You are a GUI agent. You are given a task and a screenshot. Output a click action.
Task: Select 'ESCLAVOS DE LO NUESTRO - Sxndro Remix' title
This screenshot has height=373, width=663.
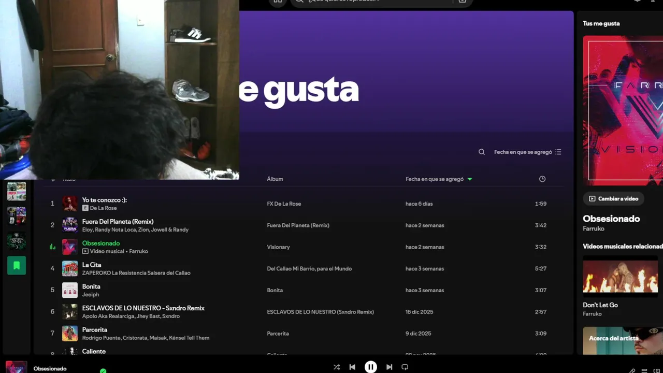pos(143,308)
